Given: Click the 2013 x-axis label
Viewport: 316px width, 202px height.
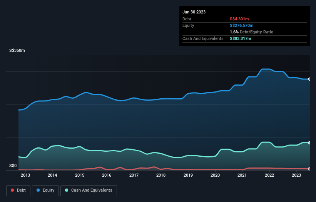Looking at the screenshot, I should click(25, 175).
